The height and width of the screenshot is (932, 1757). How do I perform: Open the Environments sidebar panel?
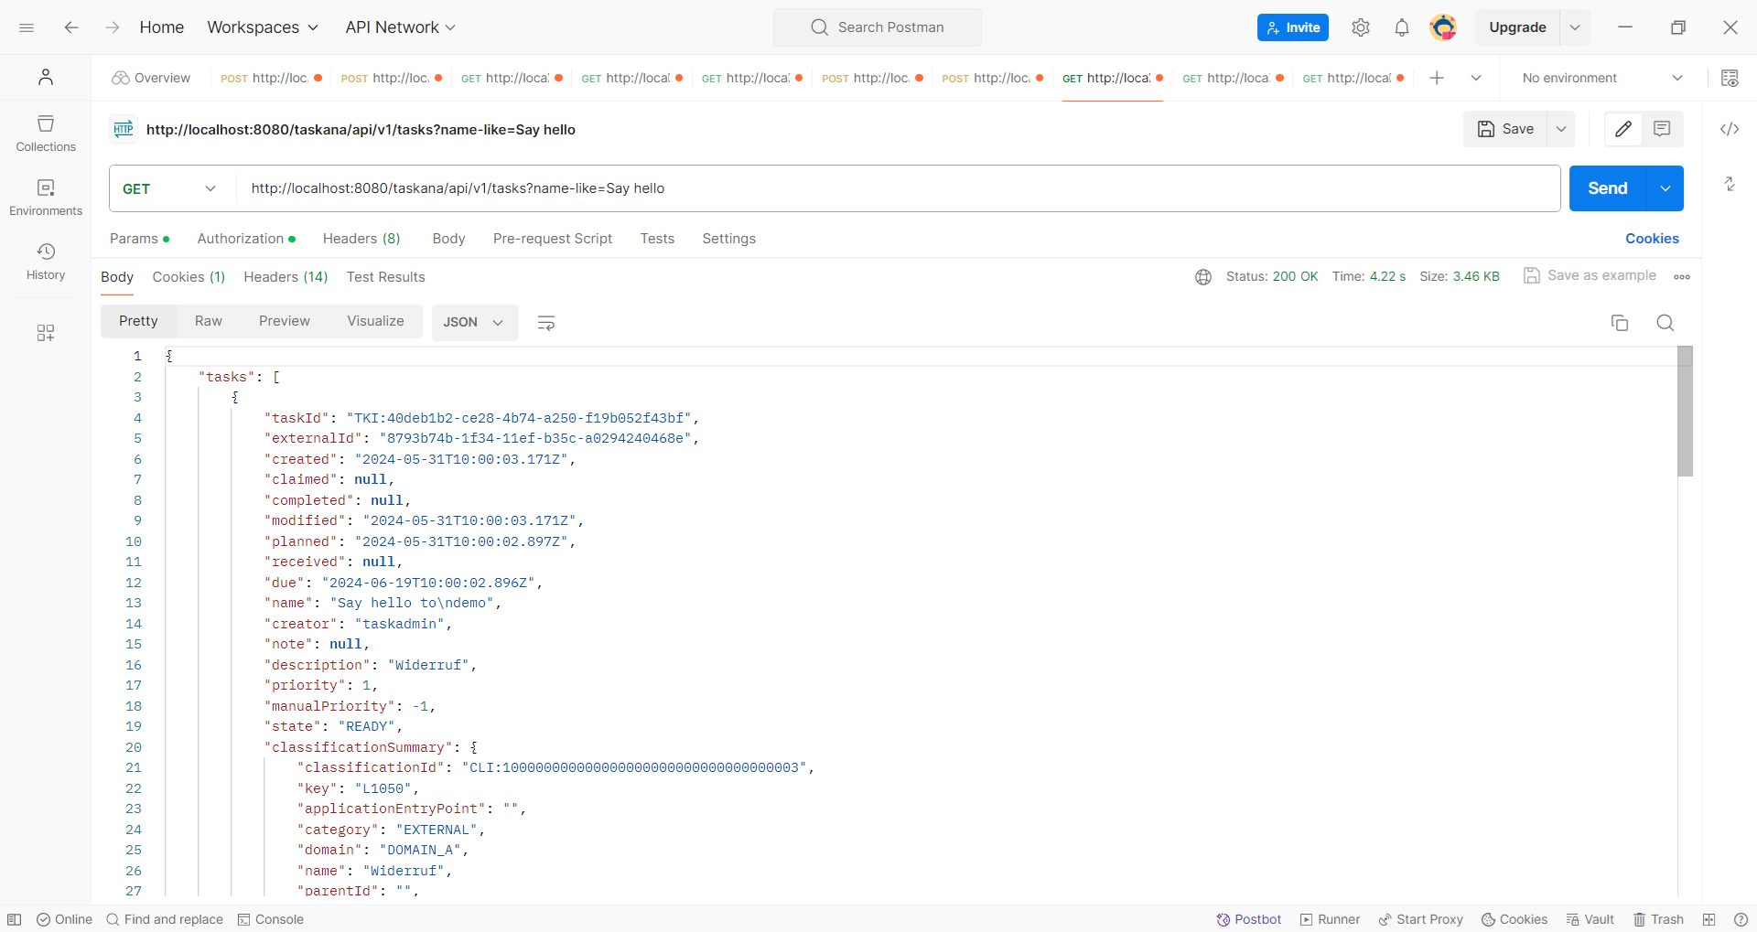(46, 198)
